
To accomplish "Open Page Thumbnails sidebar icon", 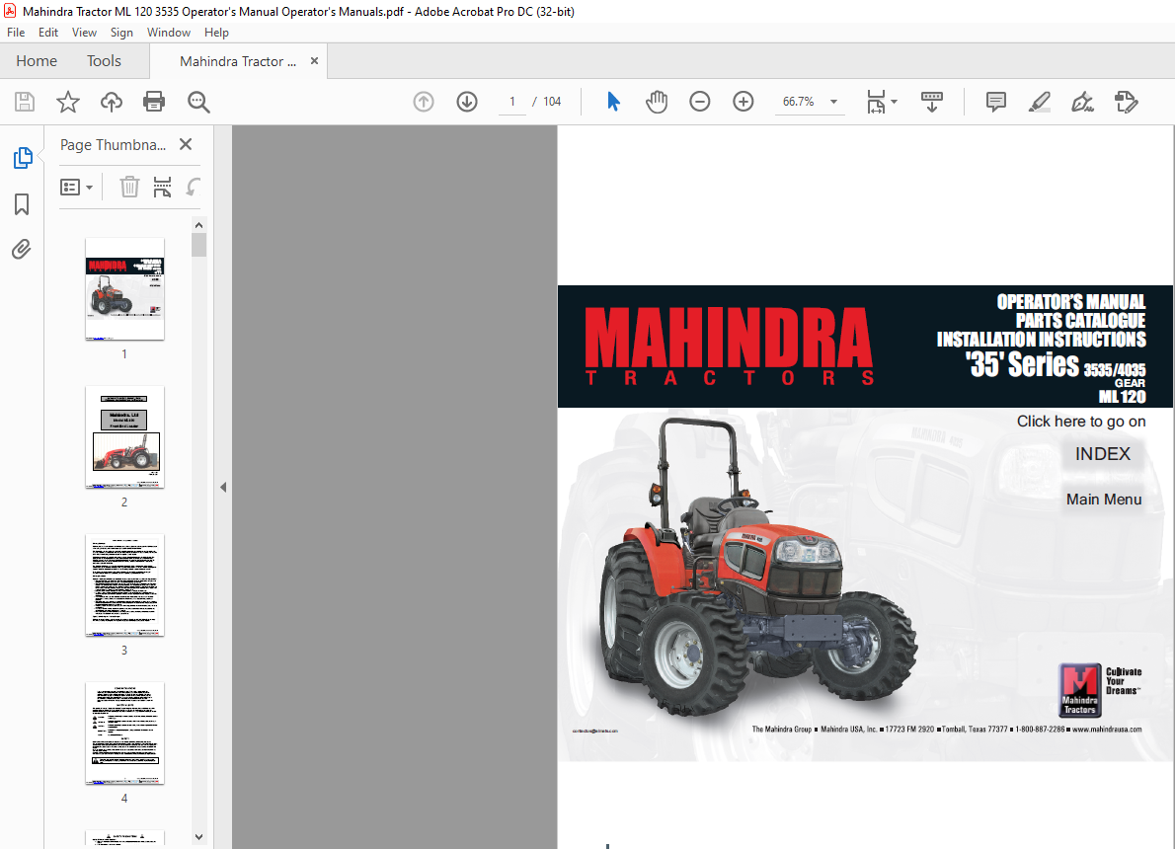I will click(x=23, y=158).
